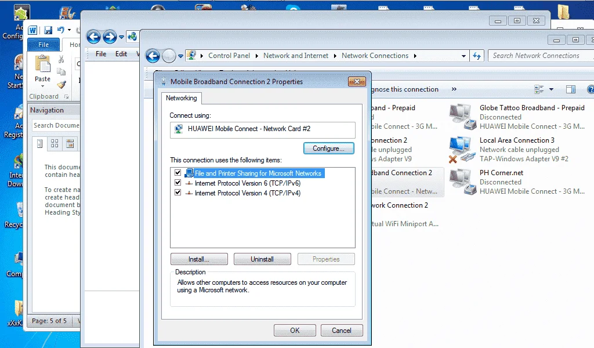Viewport: 594px width, 348px height.
Task: Select Internet Protocol Version 6 (TCP/IPv6) item
Action: [x=247, y=183]
